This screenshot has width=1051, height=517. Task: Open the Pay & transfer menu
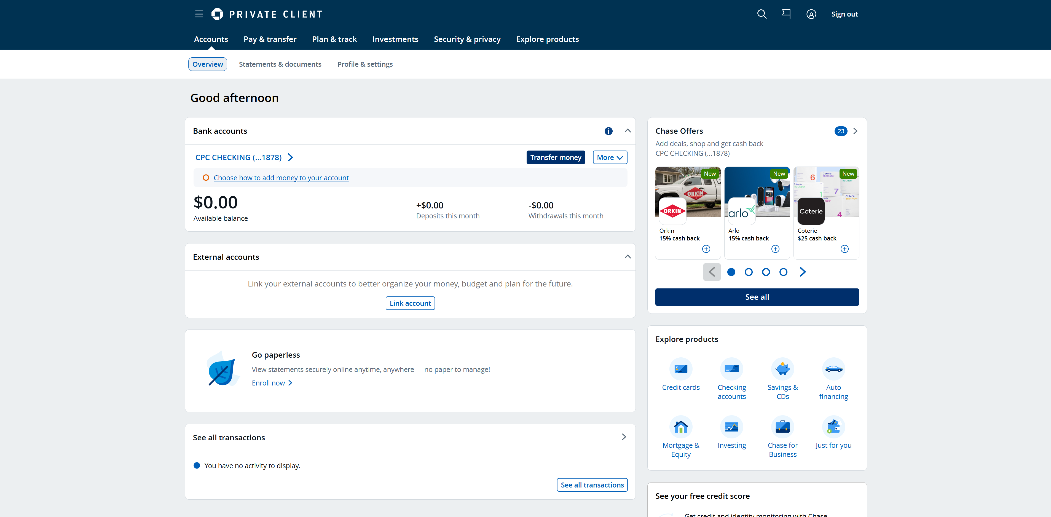[x=270, y=39]
